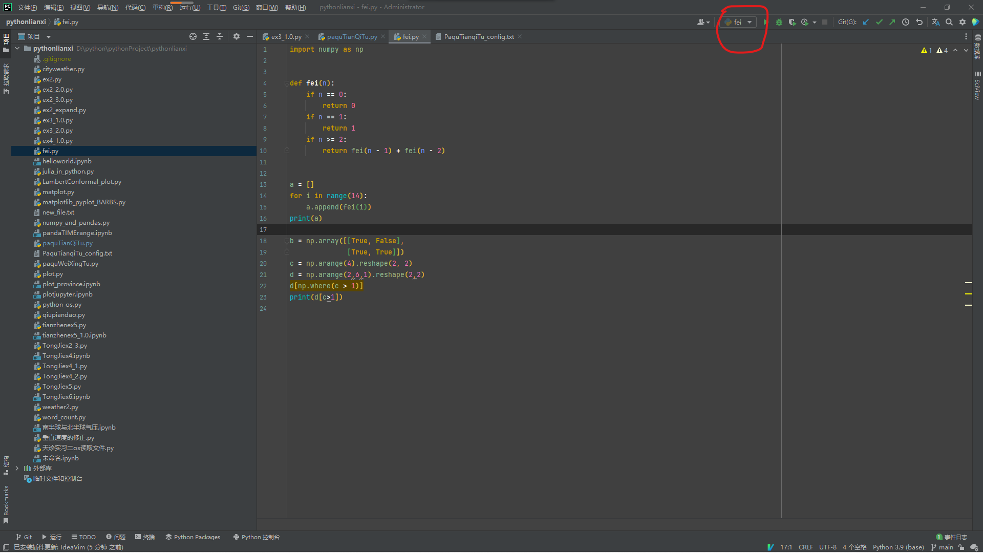Close the fei.py editor tab

pos(424,36)
